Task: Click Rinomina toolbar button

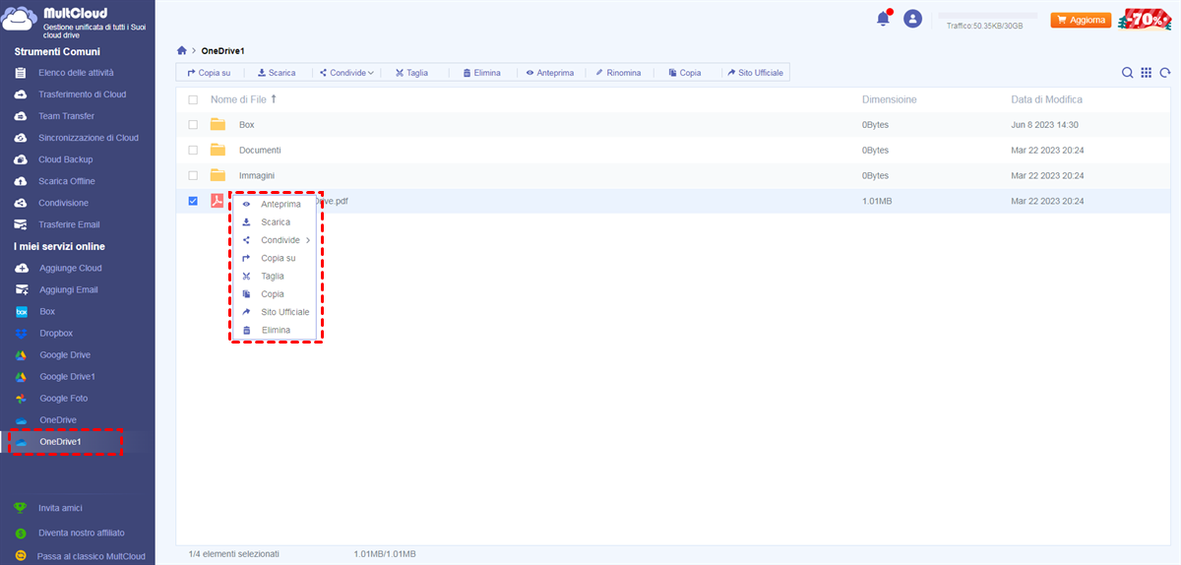Action: pyautogui.click(x=618, y=73)
